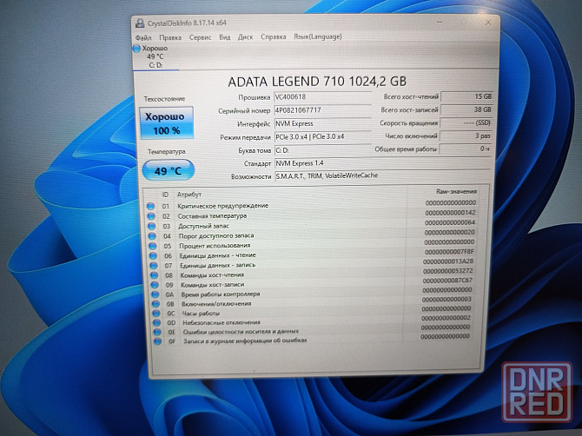Screen dimensions: 582x436
Task: Open the Справка menu
Action: click(273, 36)
